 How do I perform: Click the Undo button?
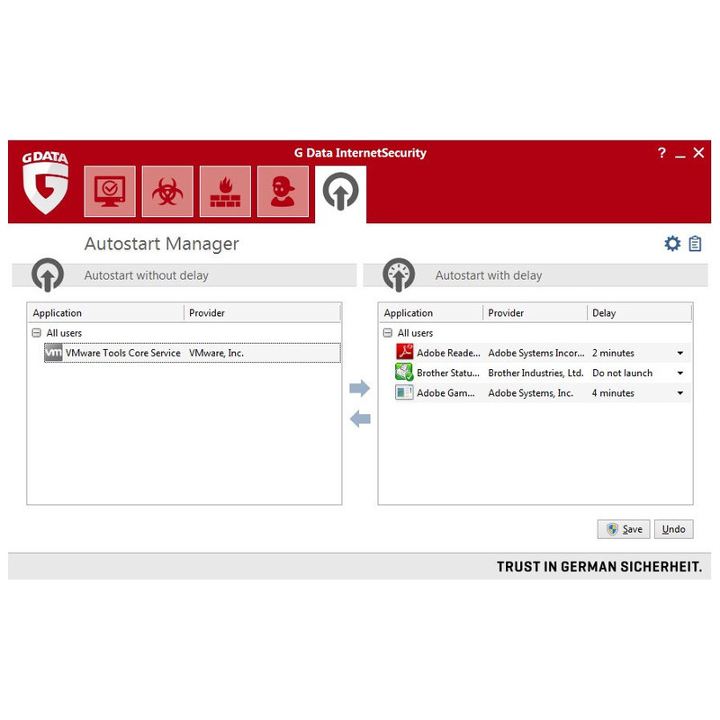pyautogui.click(x=673, y=529)
